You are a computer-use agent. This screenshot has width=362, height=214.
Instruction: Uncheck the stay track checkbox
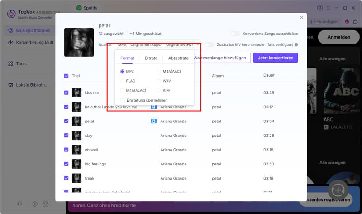pos(66,136)
